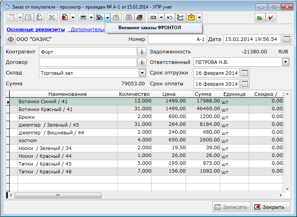Image resolution: width=297 pixels, height=217 pixels.
Task: Click Цена column header
Action: [x=169, y=94]
